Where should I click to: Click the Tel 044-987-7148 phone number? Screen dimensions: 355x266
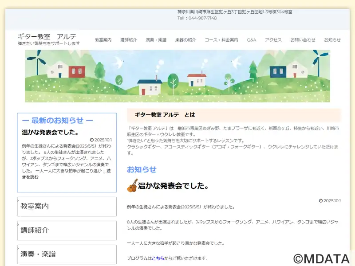(x=197, y=18)
